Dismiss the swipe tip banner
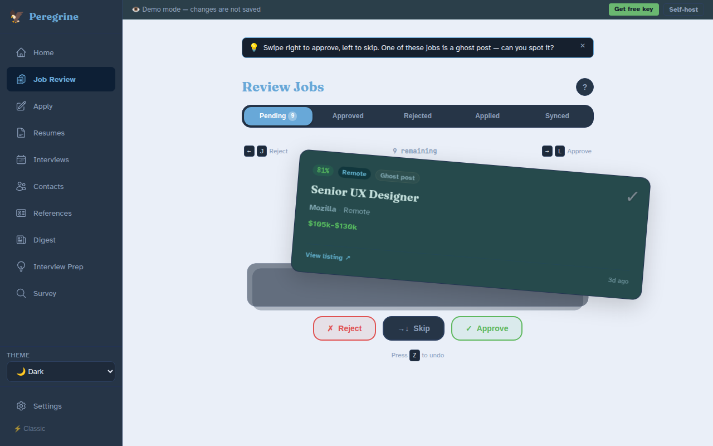Image resolution: width=713 pixels, height=446 pixels. coord(582,46)
